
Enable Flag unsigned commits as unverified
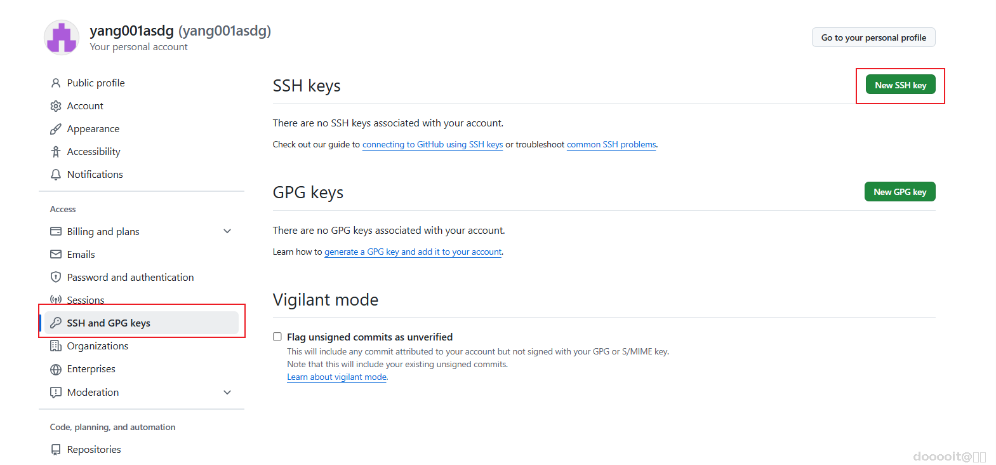[277, 337]
